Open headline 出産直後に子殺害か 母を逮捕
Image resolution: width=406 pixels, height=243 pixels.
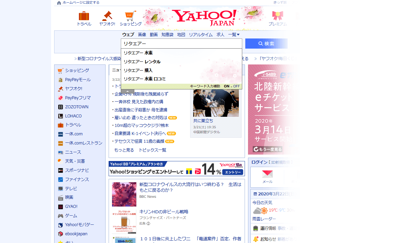141,110
